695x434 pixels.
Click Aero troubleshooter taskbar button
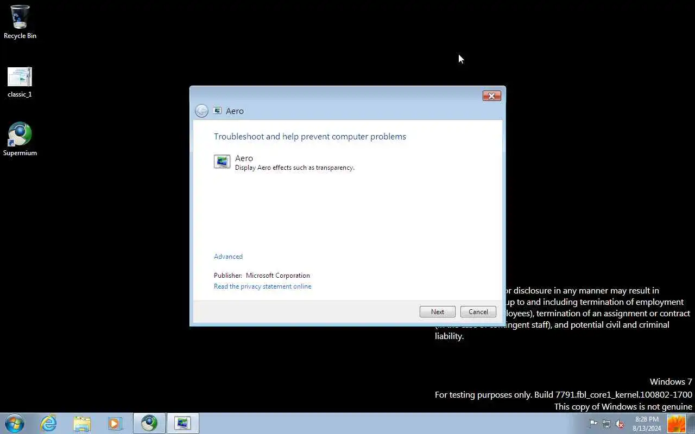[182, 423]
